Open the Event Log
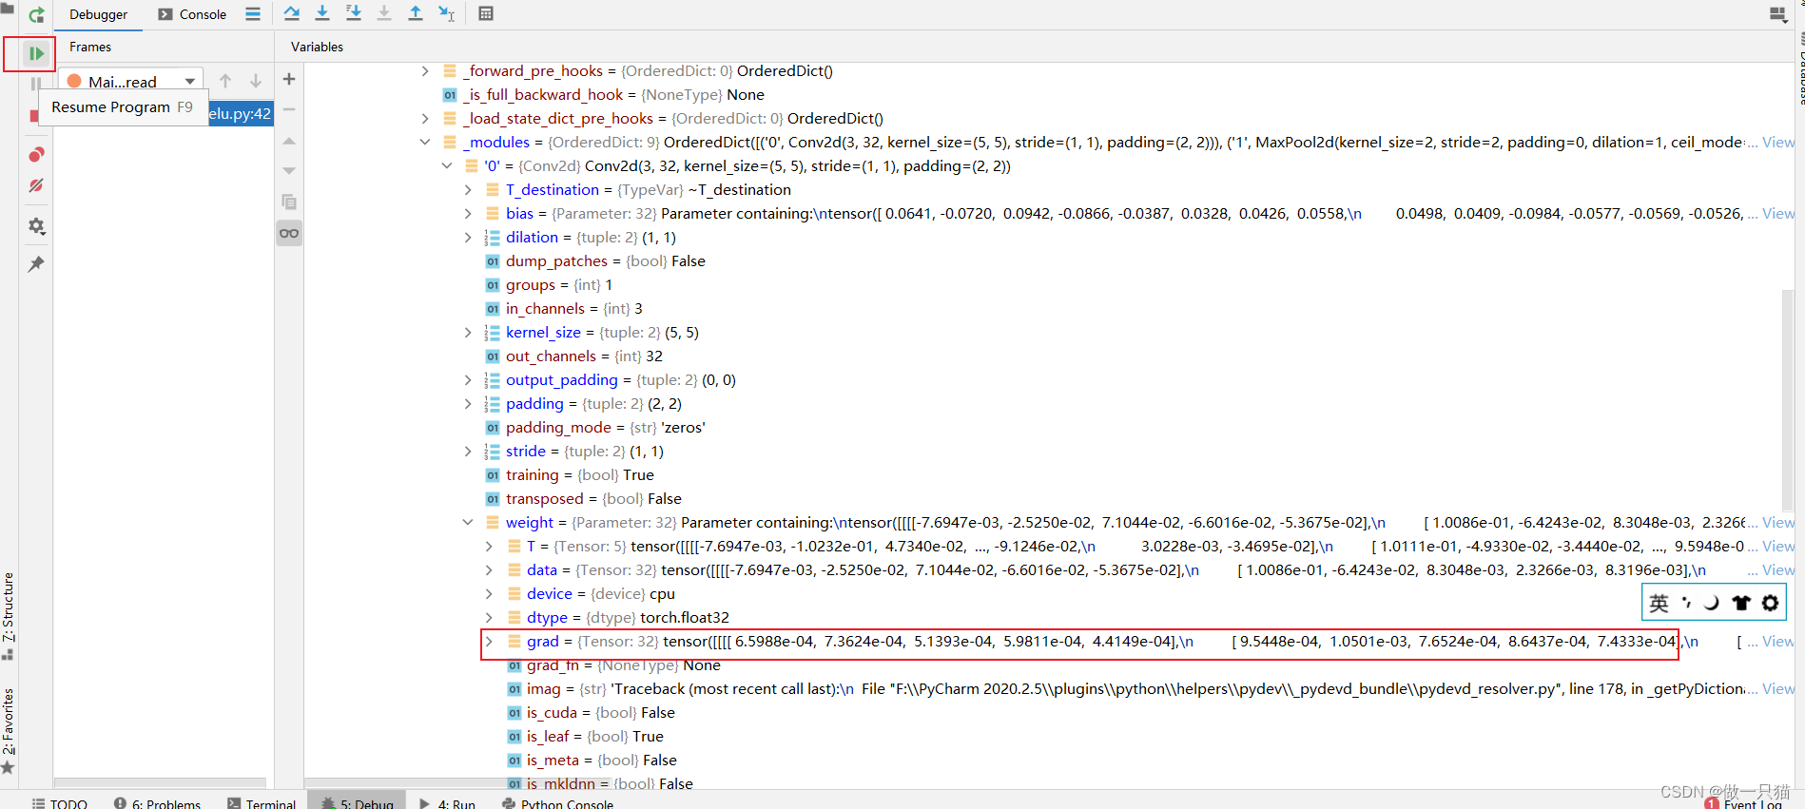The height and width of the screenshot is (809, 1805). [1744, 803]
